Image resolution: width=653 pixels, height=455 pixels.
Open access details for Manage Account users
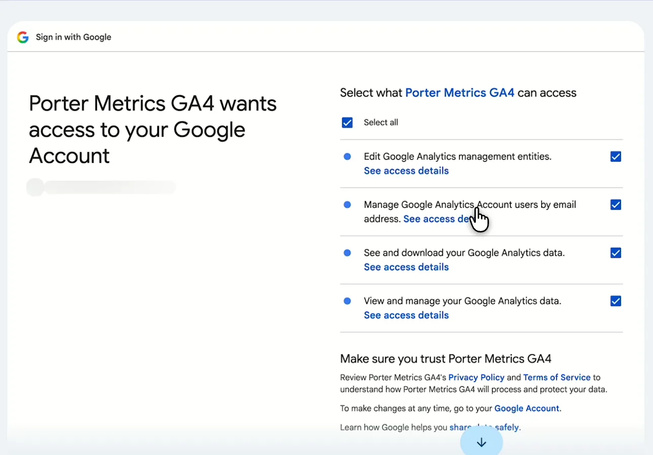440,219
